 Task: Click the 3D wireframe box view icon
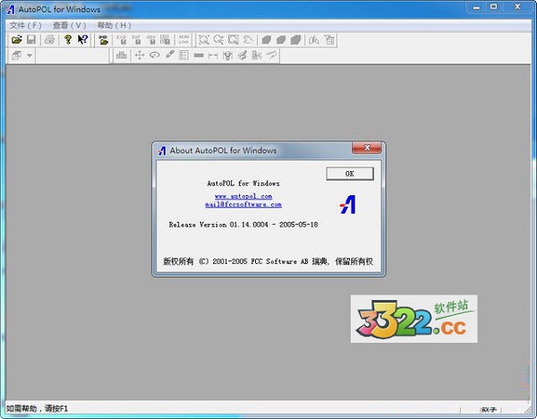point(16,56)
